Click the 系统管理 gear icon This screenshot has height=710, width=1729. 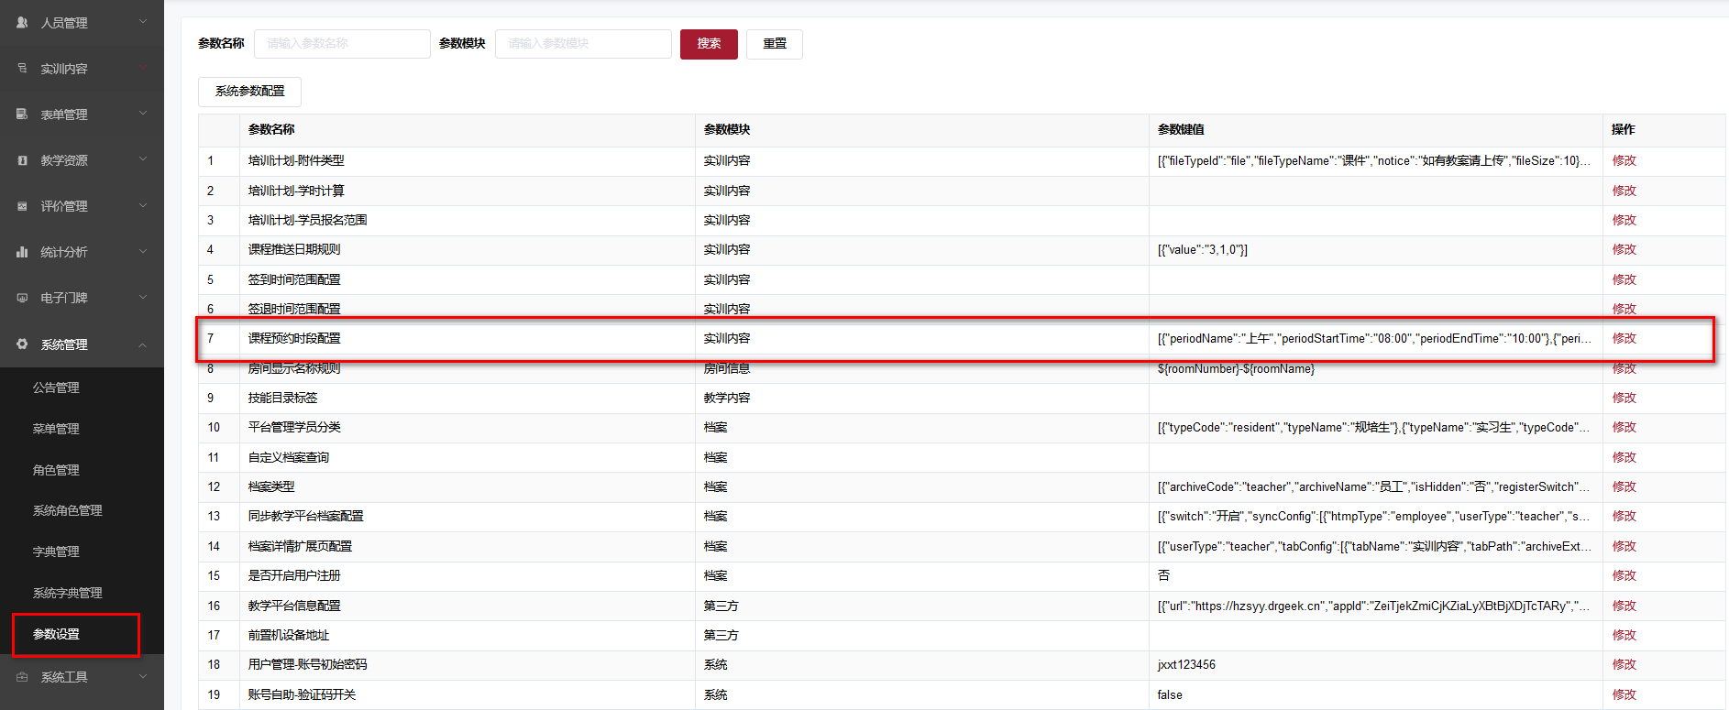click(x=22, y=344)
